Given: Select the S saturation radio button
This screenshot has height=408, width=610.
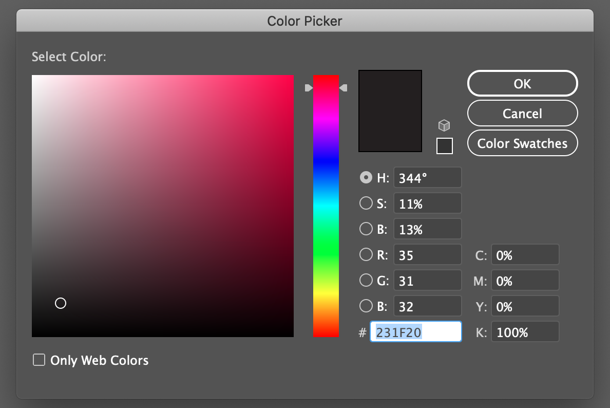Looking at the screenshot, I should pos(366,203).
